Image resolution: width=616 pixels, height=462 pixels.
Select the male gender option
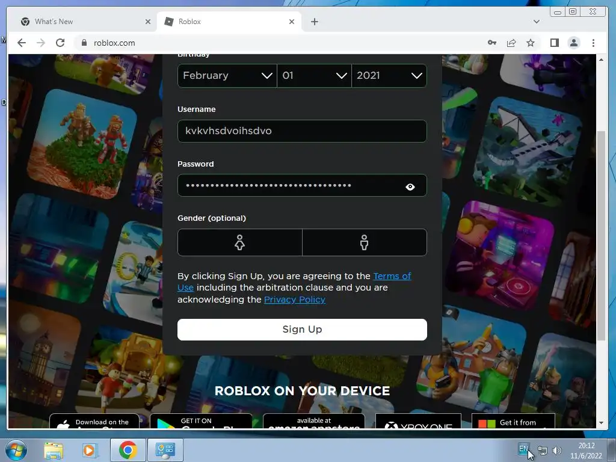(364, 242)
